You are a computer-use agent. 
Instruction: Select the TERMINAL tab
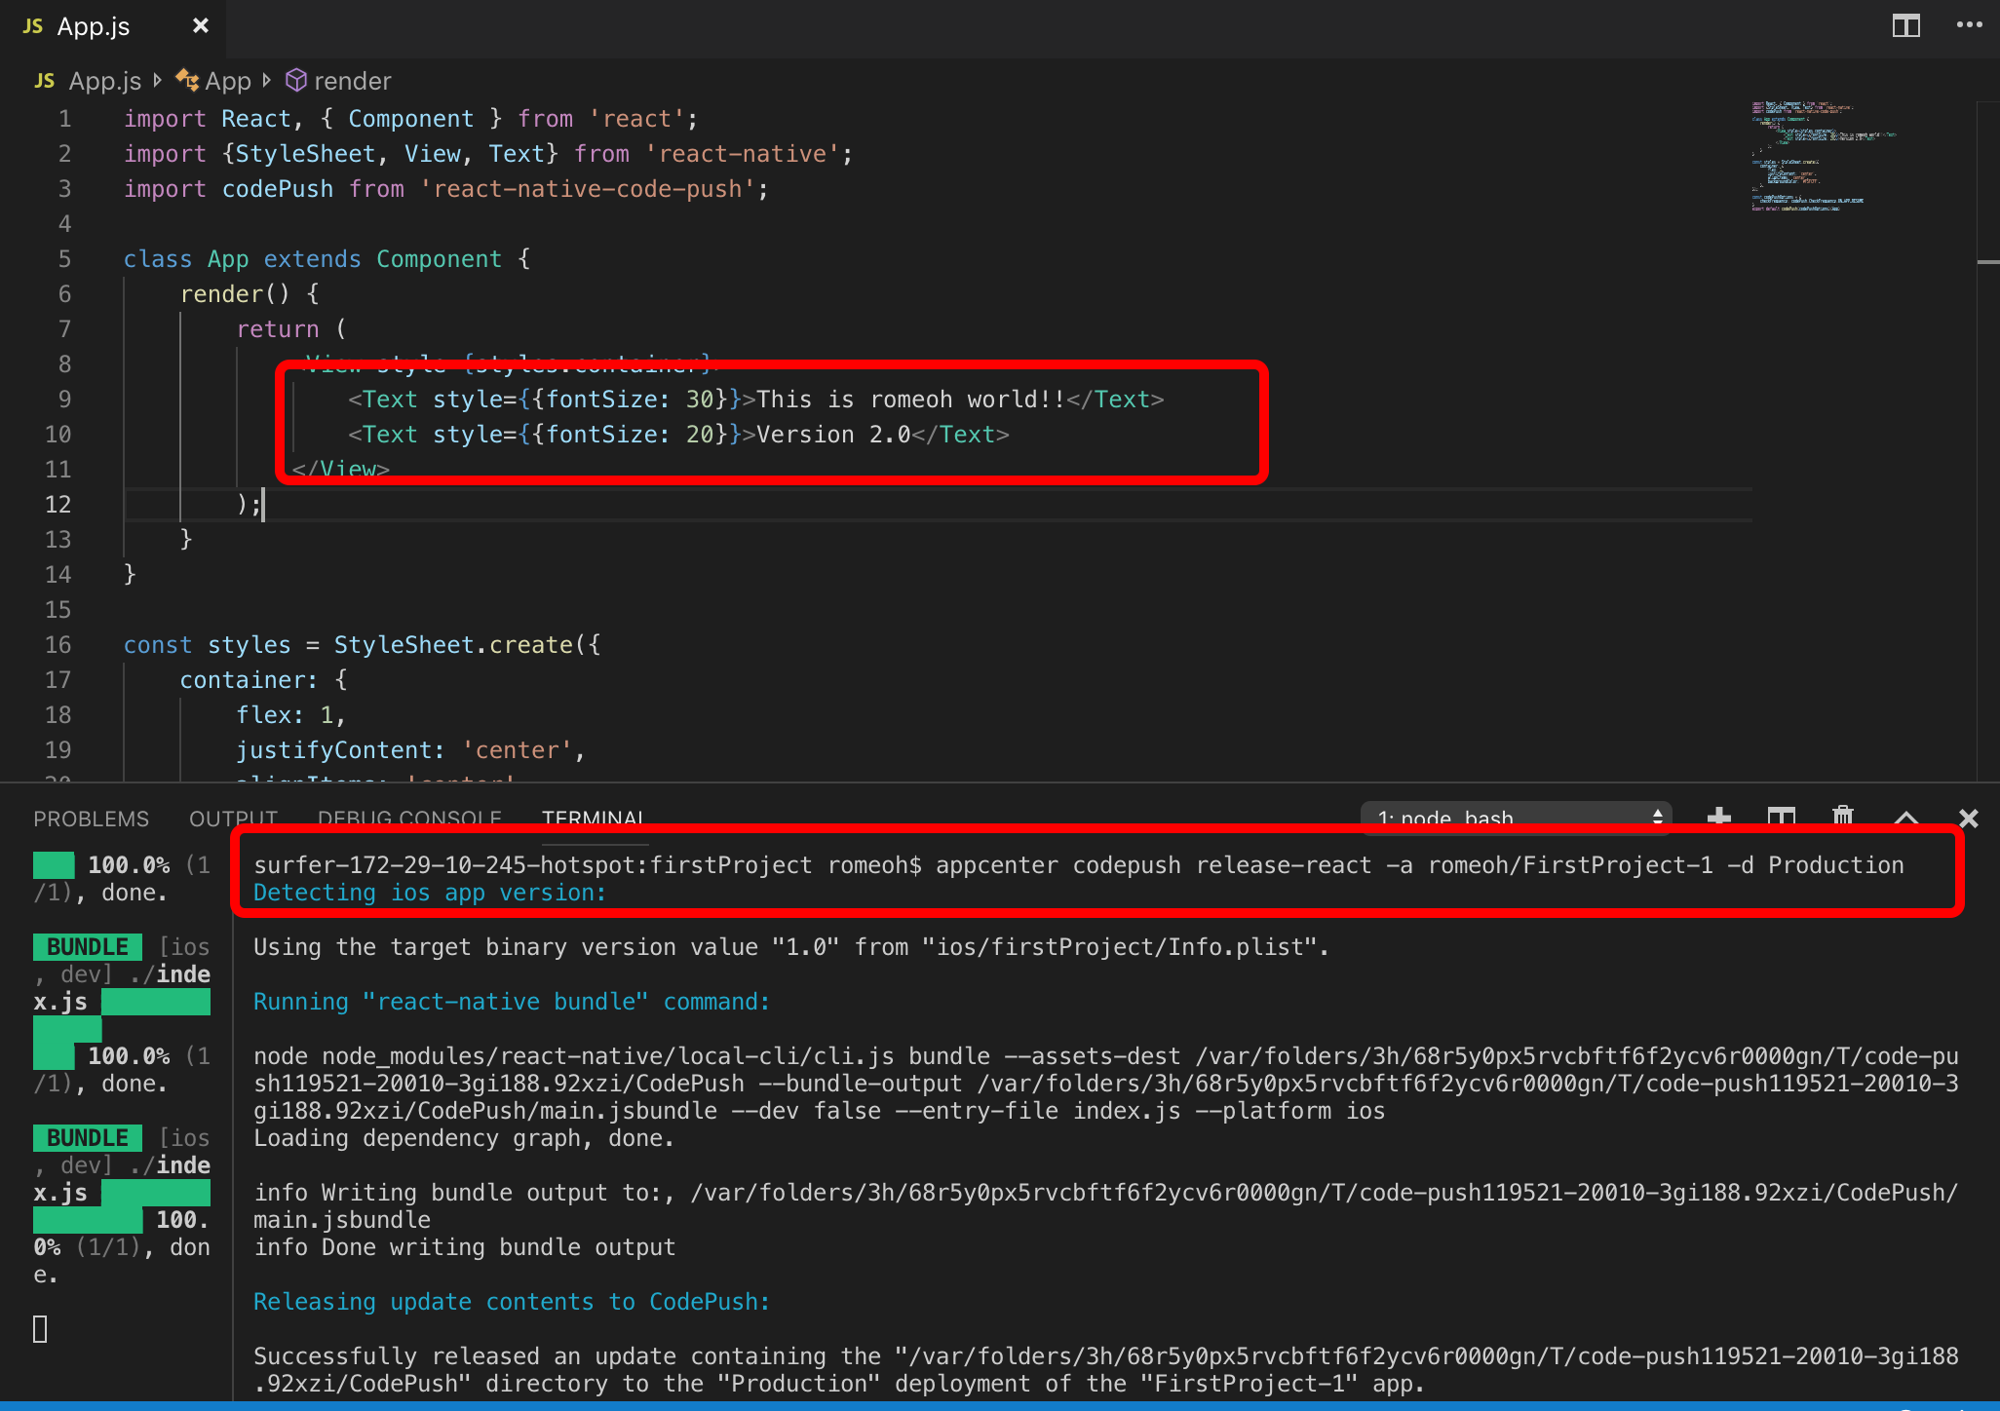click(x=593, y=819)
